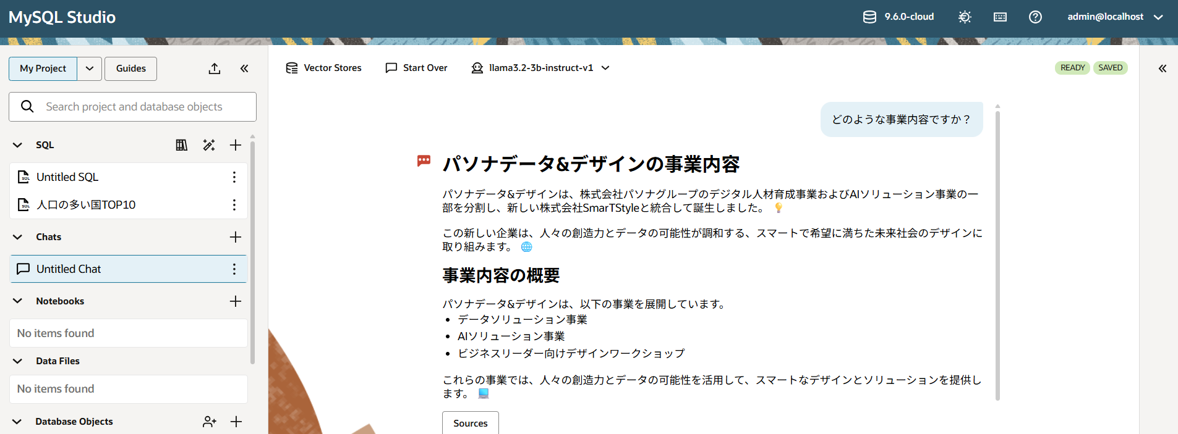Collapse the left sidebar panel

(244, 69)
